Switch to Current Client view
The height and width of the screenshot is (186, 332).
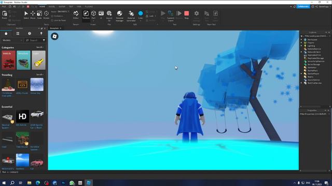click(x=171, y=16)
